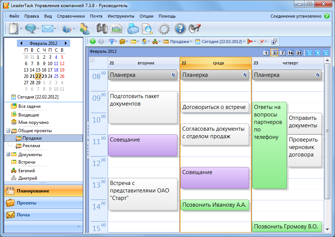
Task: Open the Почта menu
Action: (x=96, y=16)
